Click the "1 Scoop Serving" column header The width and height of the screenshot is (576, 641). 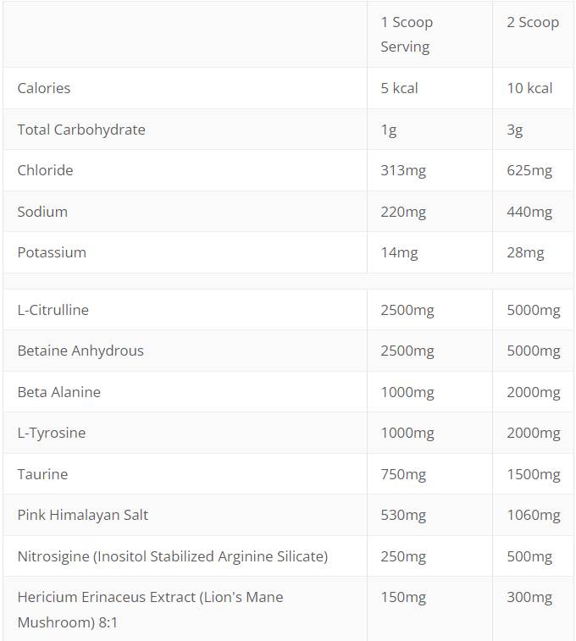point(406,35)
